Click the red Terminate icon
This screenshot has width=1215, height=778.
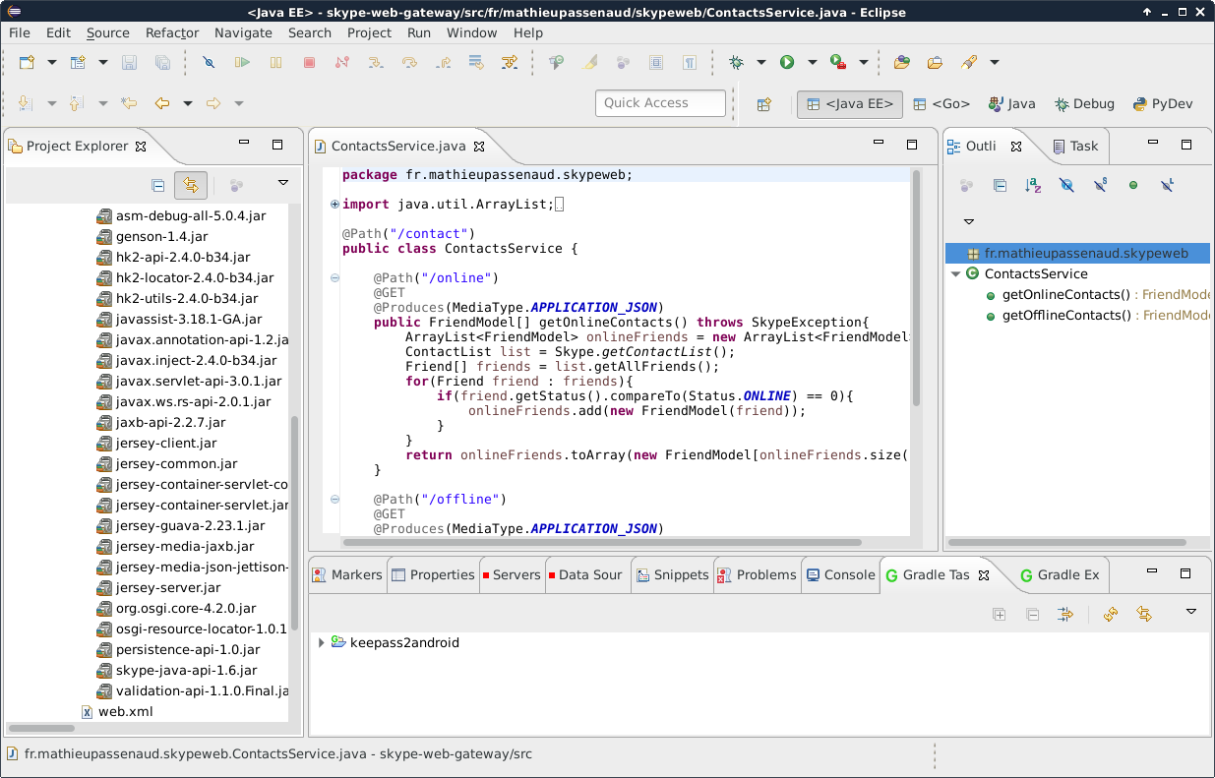click(309, 62)
